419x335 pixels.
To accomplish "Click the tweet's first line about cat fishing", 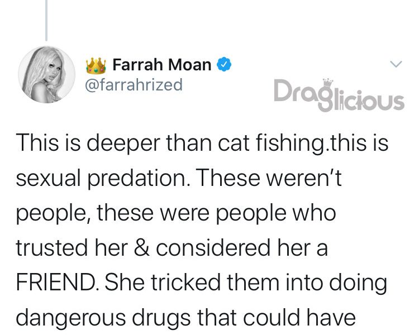I will 202,143.
